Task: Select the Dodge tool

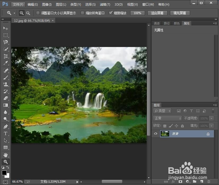Action: pos(6,119)
